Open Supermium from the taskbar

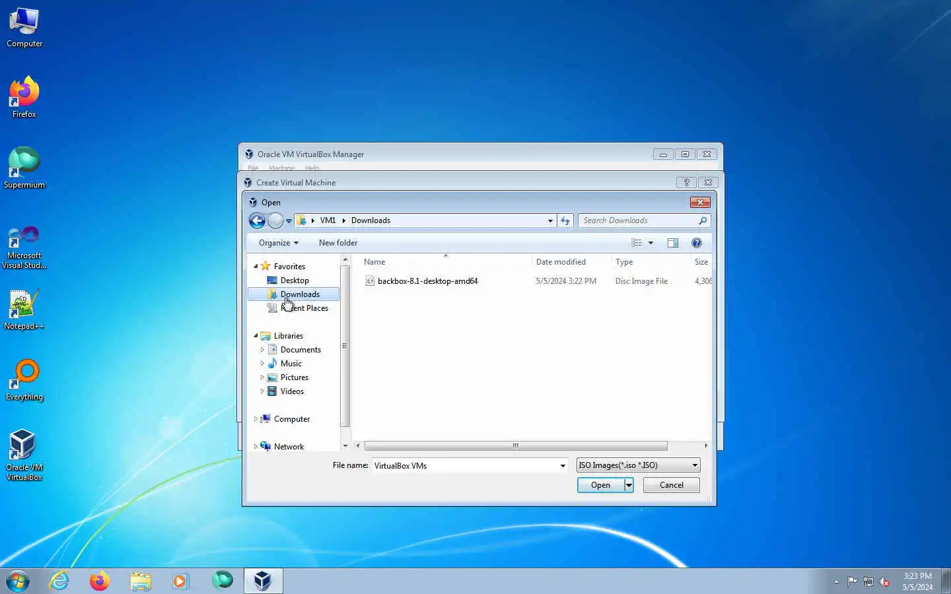pyautogui.click(x=223, y=581)
